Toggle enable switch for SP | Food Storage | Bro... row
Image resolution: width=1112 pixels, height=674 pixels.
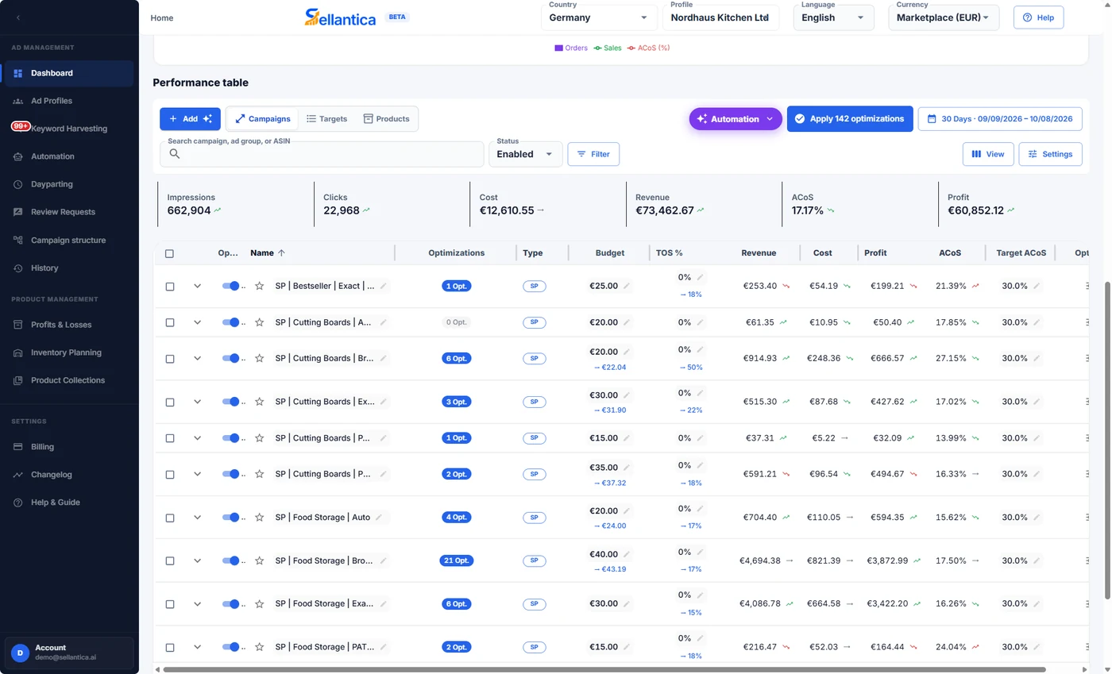(x=231, y=560)
